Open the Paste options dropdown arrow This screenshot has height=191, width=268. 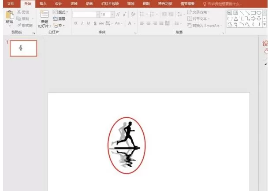[10, 26]
